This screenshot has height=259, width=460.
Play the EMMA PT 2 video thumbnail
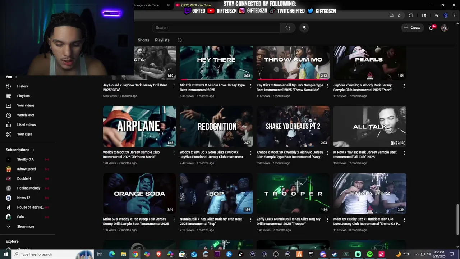(x=370, y=194)
